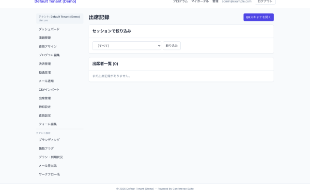Click the テナント設定 section label
Screen dimensions: 310x194
[x=43, y=133]
